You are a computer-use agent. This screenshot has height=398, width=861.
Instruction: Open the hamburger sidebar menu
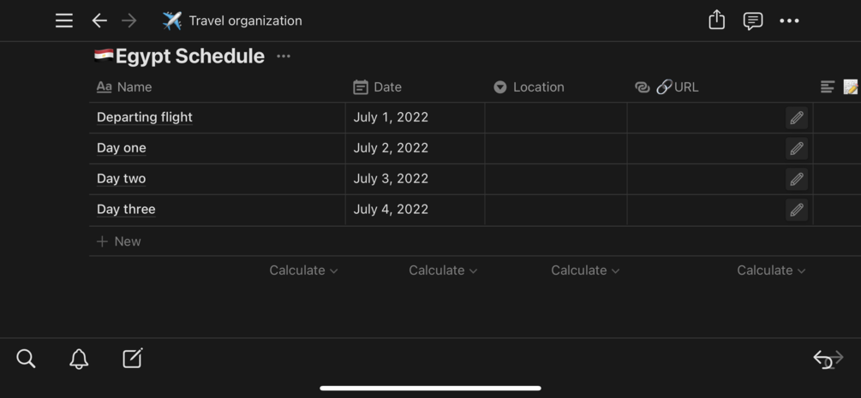point(64,21)
